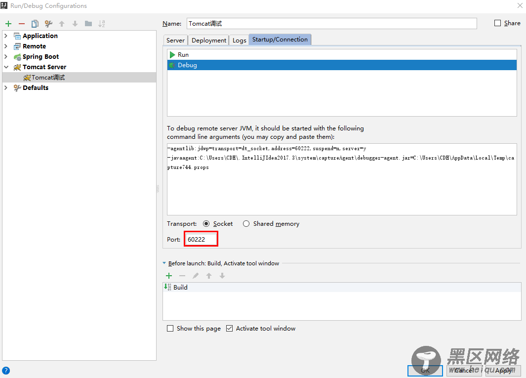Click the Build task icon
The image size is (526, 378).
[x=167, y=287]
